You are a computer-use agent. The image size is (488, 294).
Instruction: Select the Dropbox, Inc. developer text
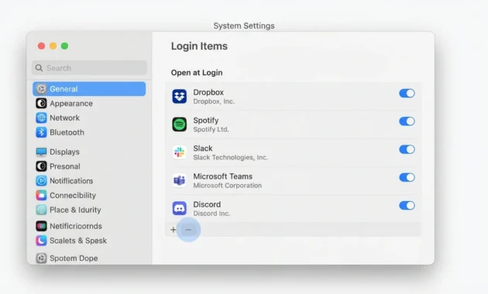point(214,101)
